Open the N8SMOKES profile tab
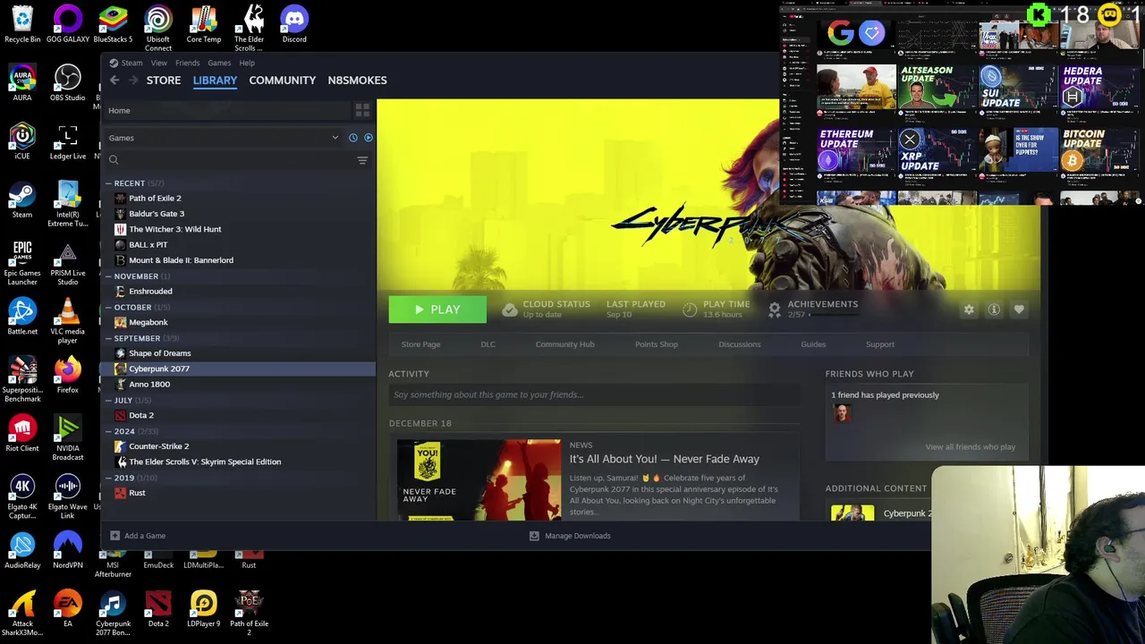The width and height of the screenshot is (1145, 644). pos(357,80)
